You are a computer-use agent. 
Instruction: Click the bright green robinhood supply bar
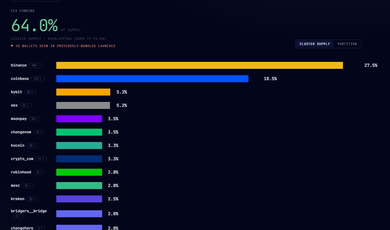(x=79, y=172)
